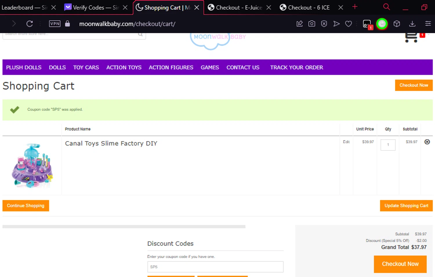Switch to the Leaderboard tab
Image resolution: width=435 pixels, height=277 pixels.
(x=24, y=8)
